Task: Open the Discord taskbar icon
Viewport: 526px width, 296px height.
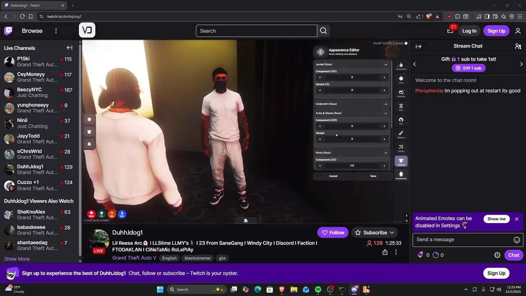Action: (354, 289)
